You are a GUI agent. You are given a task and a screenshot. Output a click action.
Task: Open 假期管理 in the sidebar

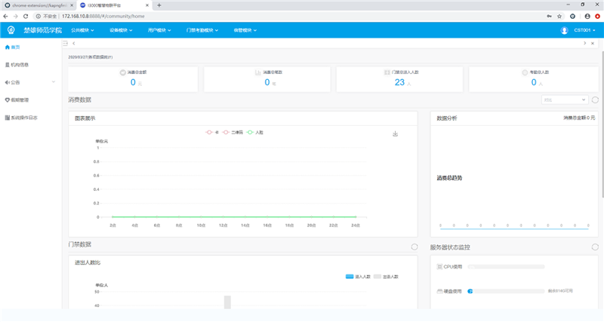pos(17,100)
